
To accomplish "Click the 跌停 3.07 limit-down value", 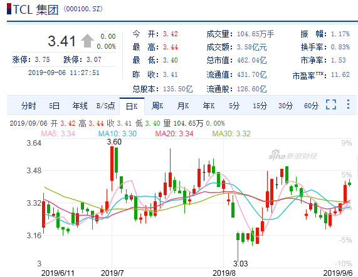I will coord(93,59).
